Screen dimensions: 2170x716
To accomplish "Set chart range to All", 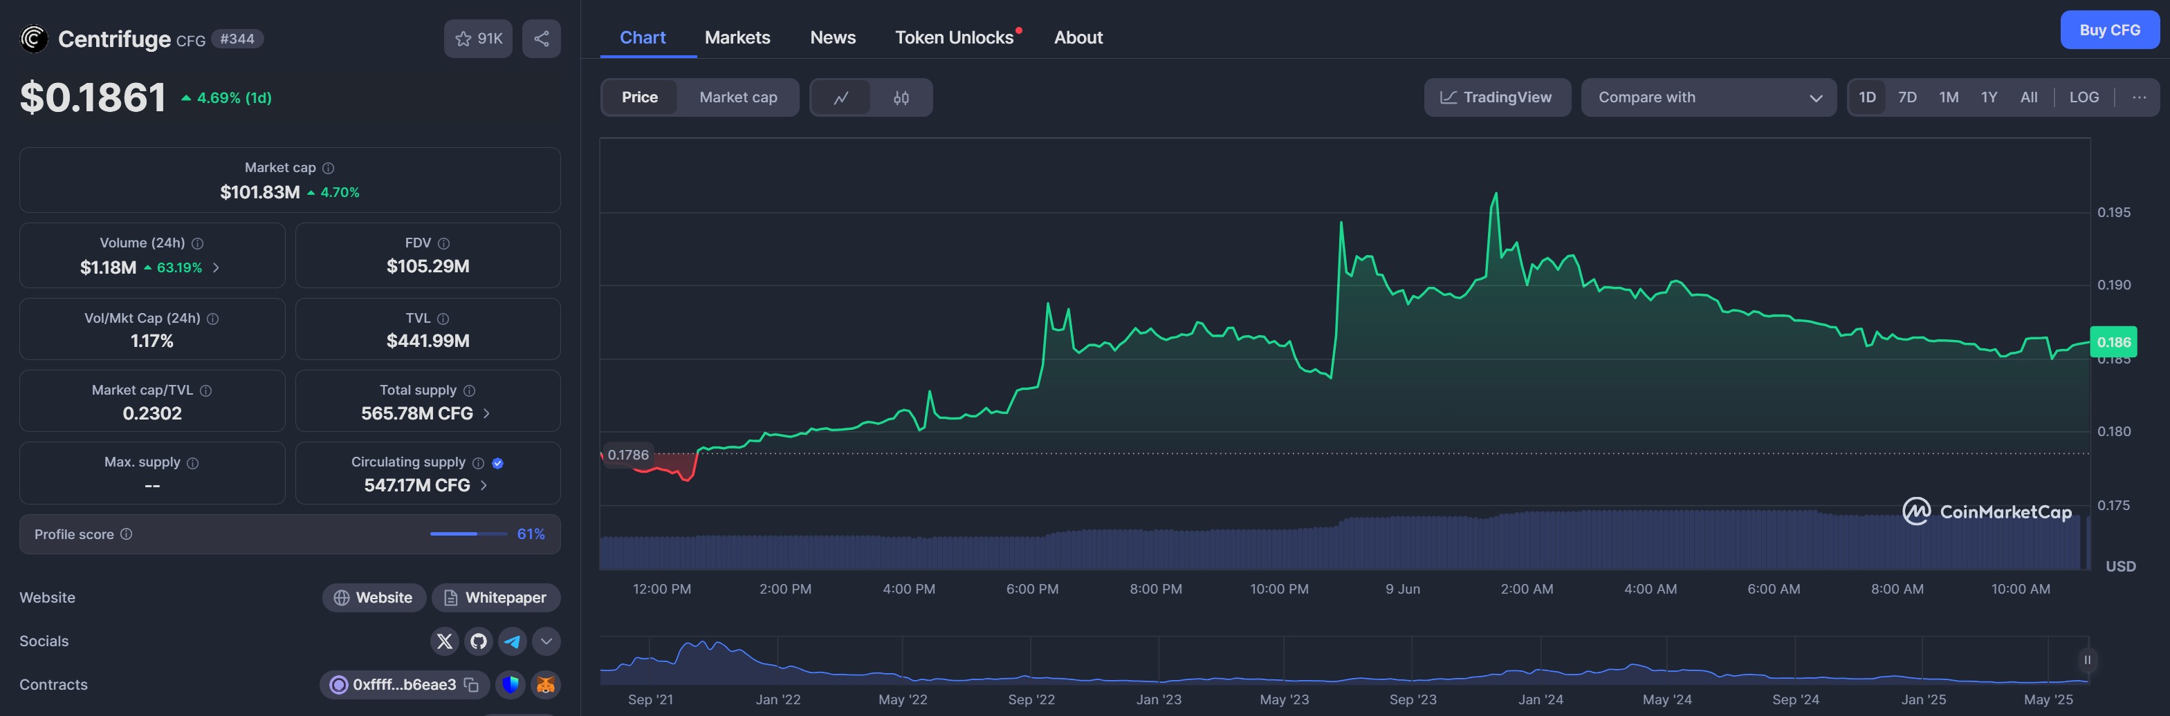I will click(2028, 97).
